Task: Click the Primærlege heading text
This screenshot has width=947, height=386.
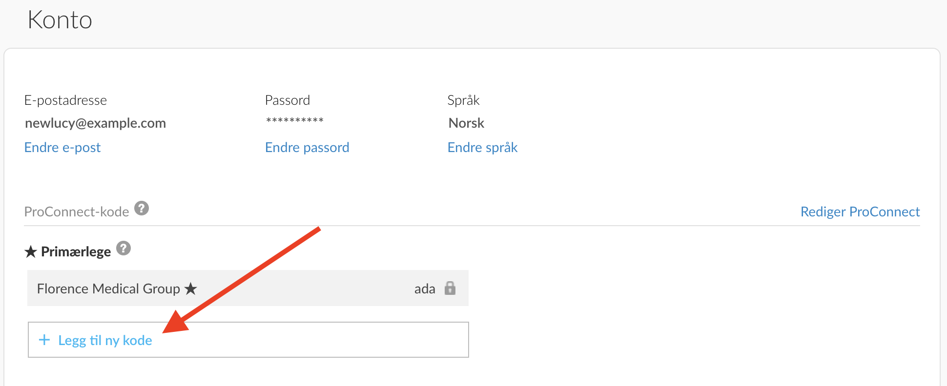Action: [x=76, y=251]
